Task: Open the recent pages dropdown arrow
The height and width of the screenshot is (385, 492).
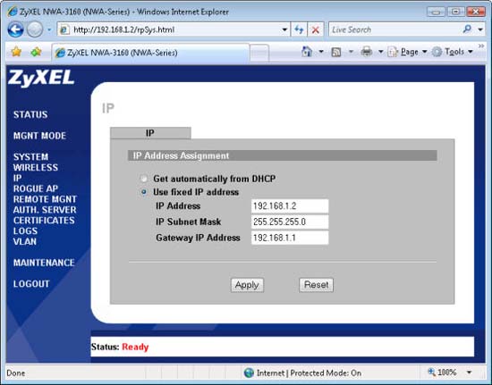Action: [49, 30]
